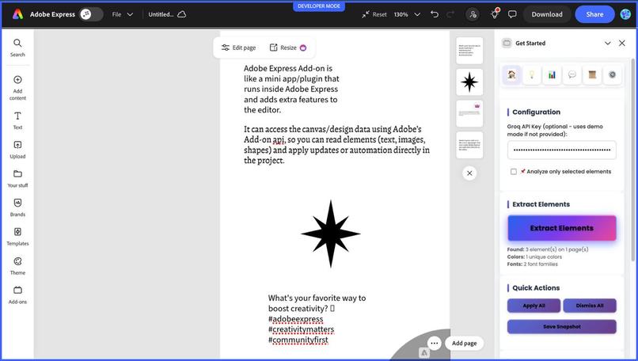This screenshot has width=638, height=361.
Task: Redo the last action
Action: [450, 14]
